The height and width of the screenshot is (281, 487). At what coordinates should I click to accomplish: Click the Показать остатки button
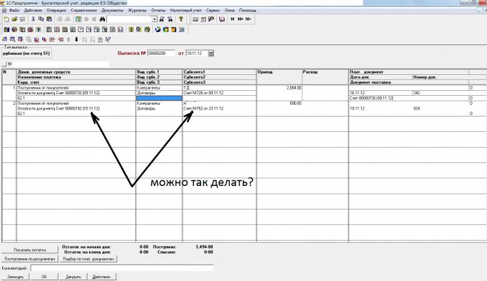point(30,250)
